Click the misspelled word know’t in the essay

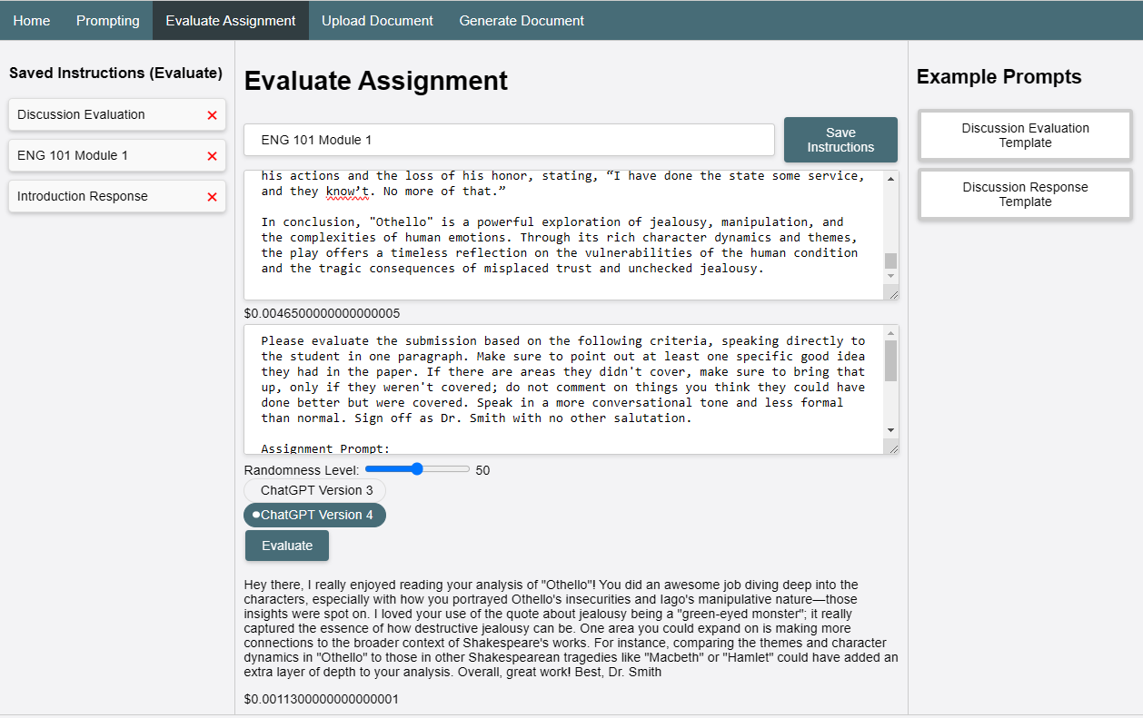pyautogui.click(x=345, y=192)
